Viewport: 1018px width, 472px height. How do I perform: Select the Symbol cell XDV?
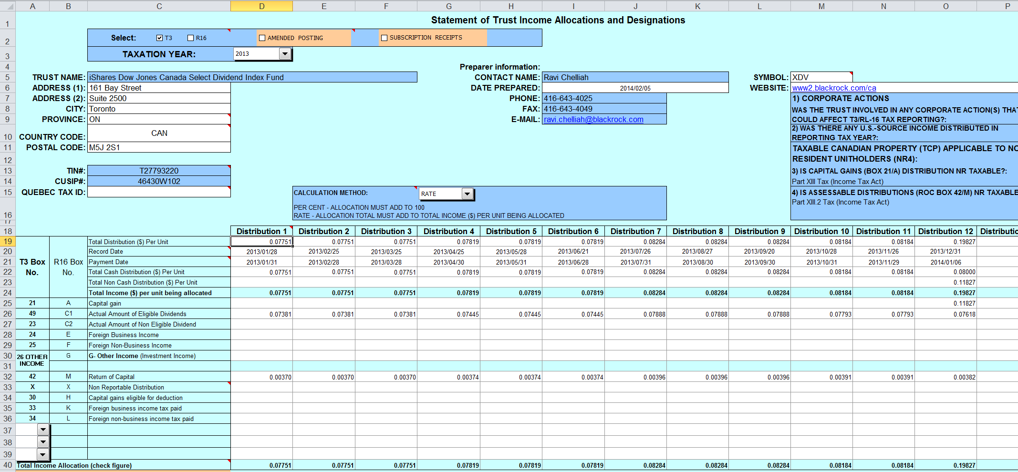(x=821, y=77)
